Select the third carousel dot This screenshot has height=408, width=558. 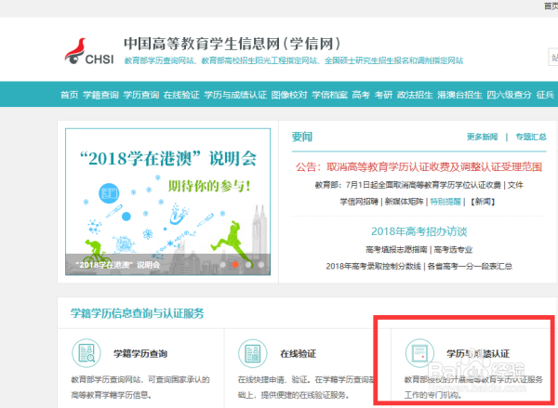click(x=248, y=265)
